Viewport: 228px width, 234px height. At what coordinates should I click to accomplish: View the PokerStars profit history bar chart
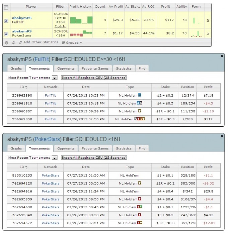click(x=81, y=33)
